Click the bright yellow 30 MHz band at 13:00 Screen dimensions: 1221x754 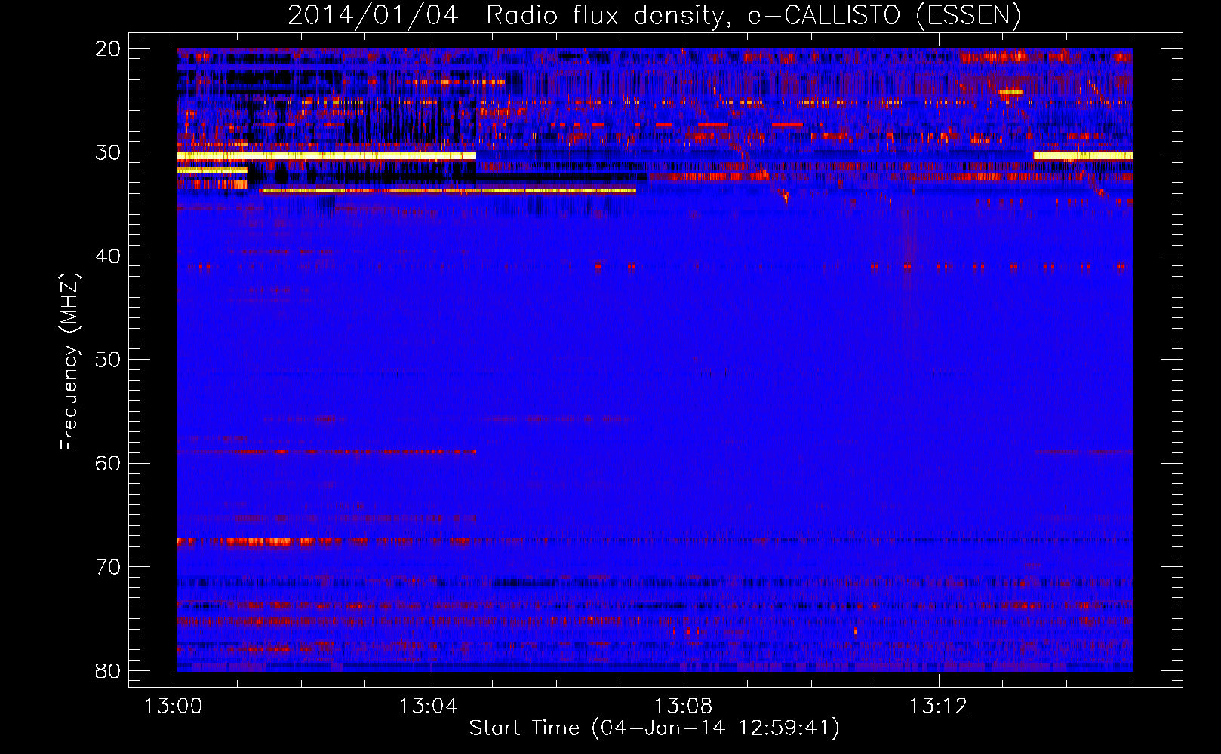coord(327,156)
